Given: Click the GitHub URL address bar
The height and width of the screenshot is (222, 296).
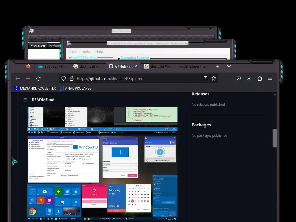Looking at the screenshot, I should (138, 79).
